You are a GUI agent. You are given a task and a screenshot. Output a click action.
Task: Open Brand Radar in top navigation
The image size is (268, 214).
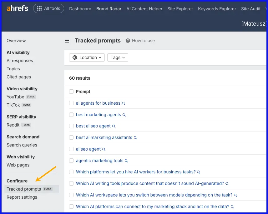109,9
